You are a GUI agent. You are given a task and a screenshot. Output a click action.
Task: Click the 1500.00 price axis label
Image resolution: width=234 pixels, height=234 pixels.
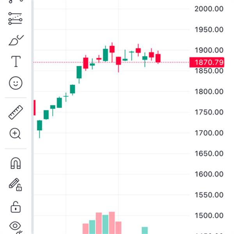click(x=208, y=215)
